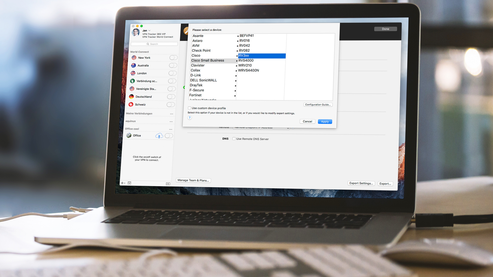Open the Configuration Guide

tap(317, 104)
